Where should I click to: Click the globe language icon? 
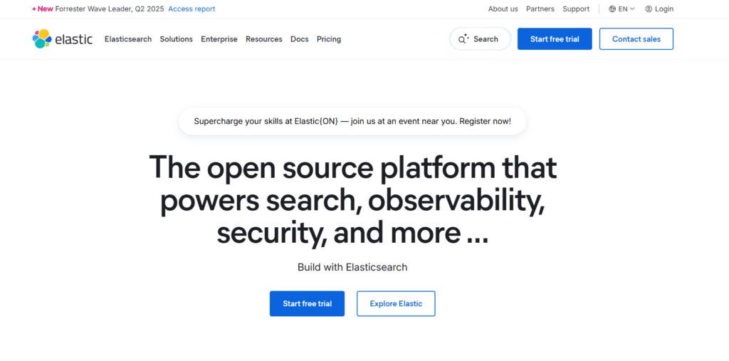point(612,9)
